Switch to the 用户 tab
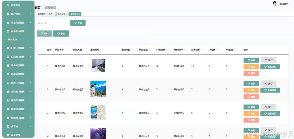The height and width of the screenshot is (139, 294). [x=51, y=14]
